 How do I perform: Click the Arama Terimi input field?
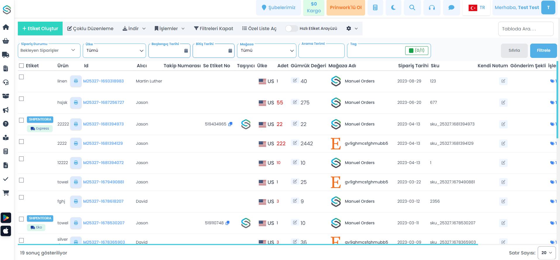(321, 51)
